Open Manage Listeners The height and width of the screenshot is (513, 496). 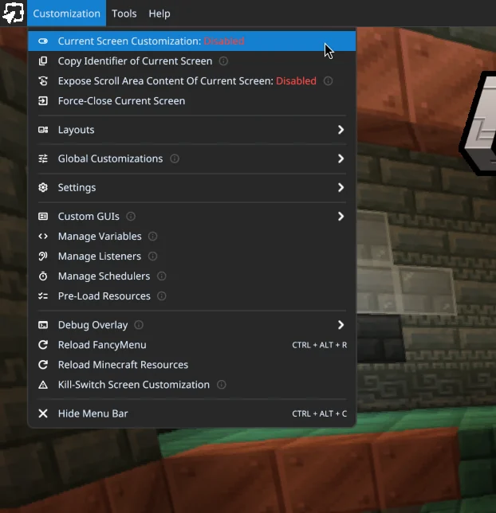(192, 256)
